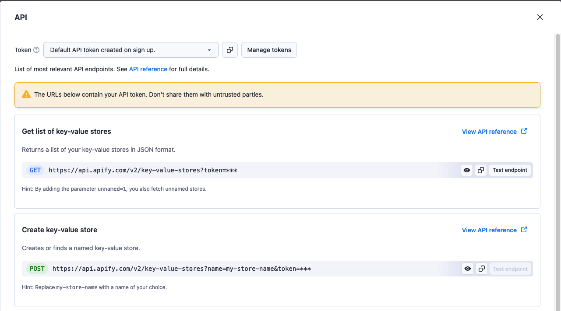Viewport: 561px width, 311px height.
Task: Reveal the token in the POST endpoint URL
Action: [x=467, y=269]
